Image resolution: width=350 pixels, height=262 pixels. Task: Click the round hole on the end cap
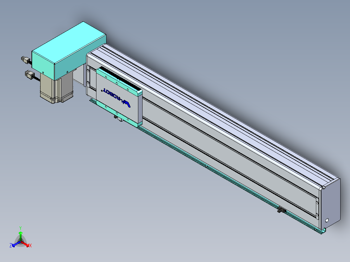[327, 220]
